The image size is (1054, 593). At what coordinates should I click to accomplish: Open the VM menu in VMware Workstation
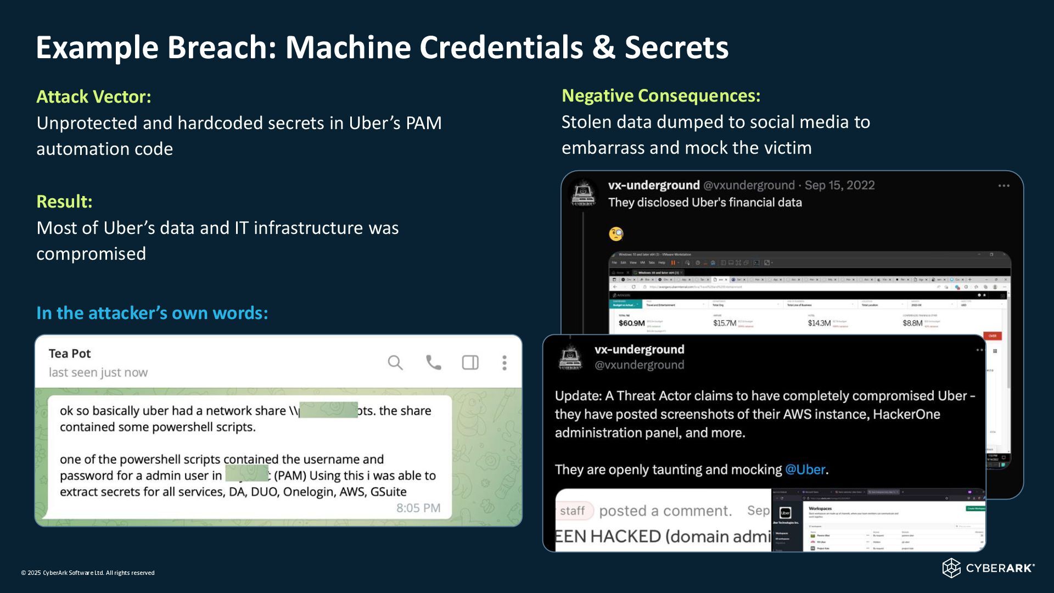coord(642,262)
